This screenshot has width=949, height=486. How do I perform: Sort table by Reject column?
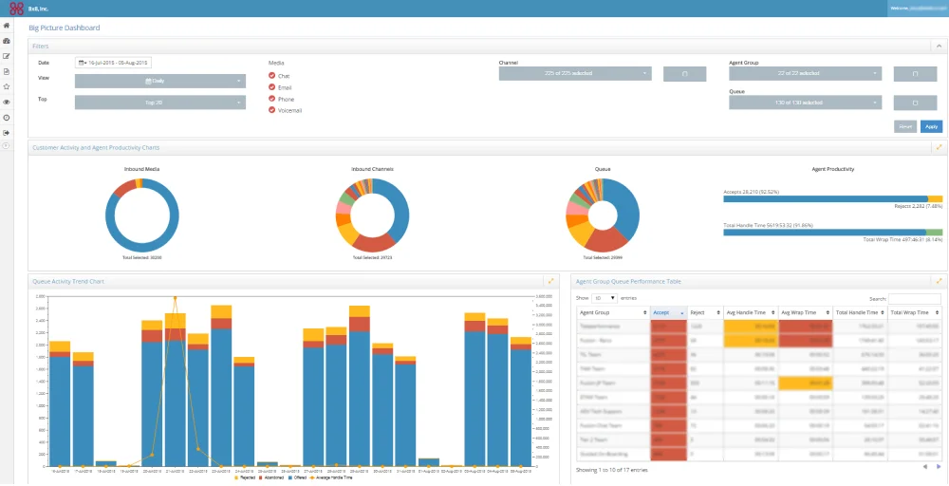coord(705,313)
